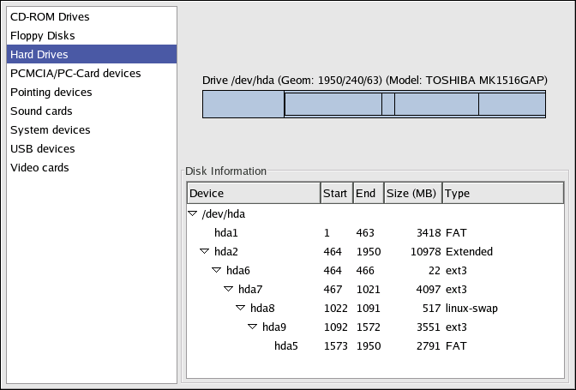Viewport: 576px width, 390px height.
Task: Collapse the hda6 tree expander arrow
Action: 217,271
